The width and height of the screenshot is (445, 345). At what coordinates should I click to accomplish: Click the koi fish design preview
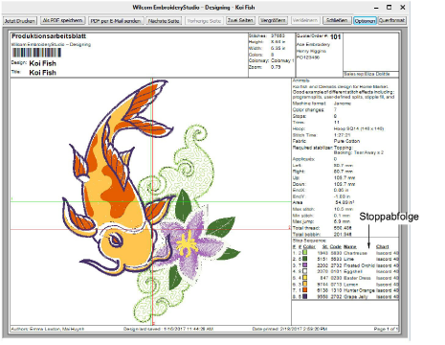[x=117, y=174]
